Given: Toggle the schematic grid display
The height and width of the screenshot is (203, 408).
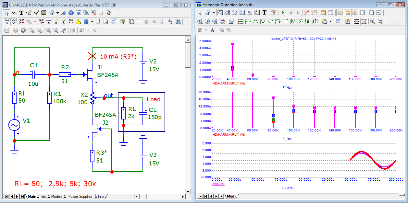Looking at the screenshot, I should tap(86, 22).
